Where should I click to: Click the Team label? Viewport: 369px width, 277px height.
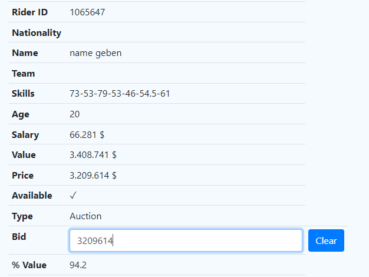(x=24, y=74)
